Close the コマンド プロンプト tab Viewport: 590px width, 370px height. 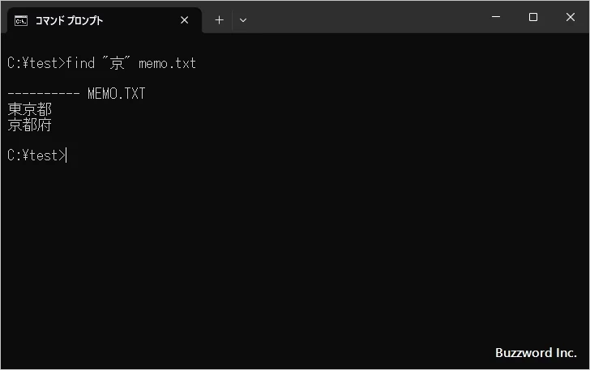click(x=184, y=20)
